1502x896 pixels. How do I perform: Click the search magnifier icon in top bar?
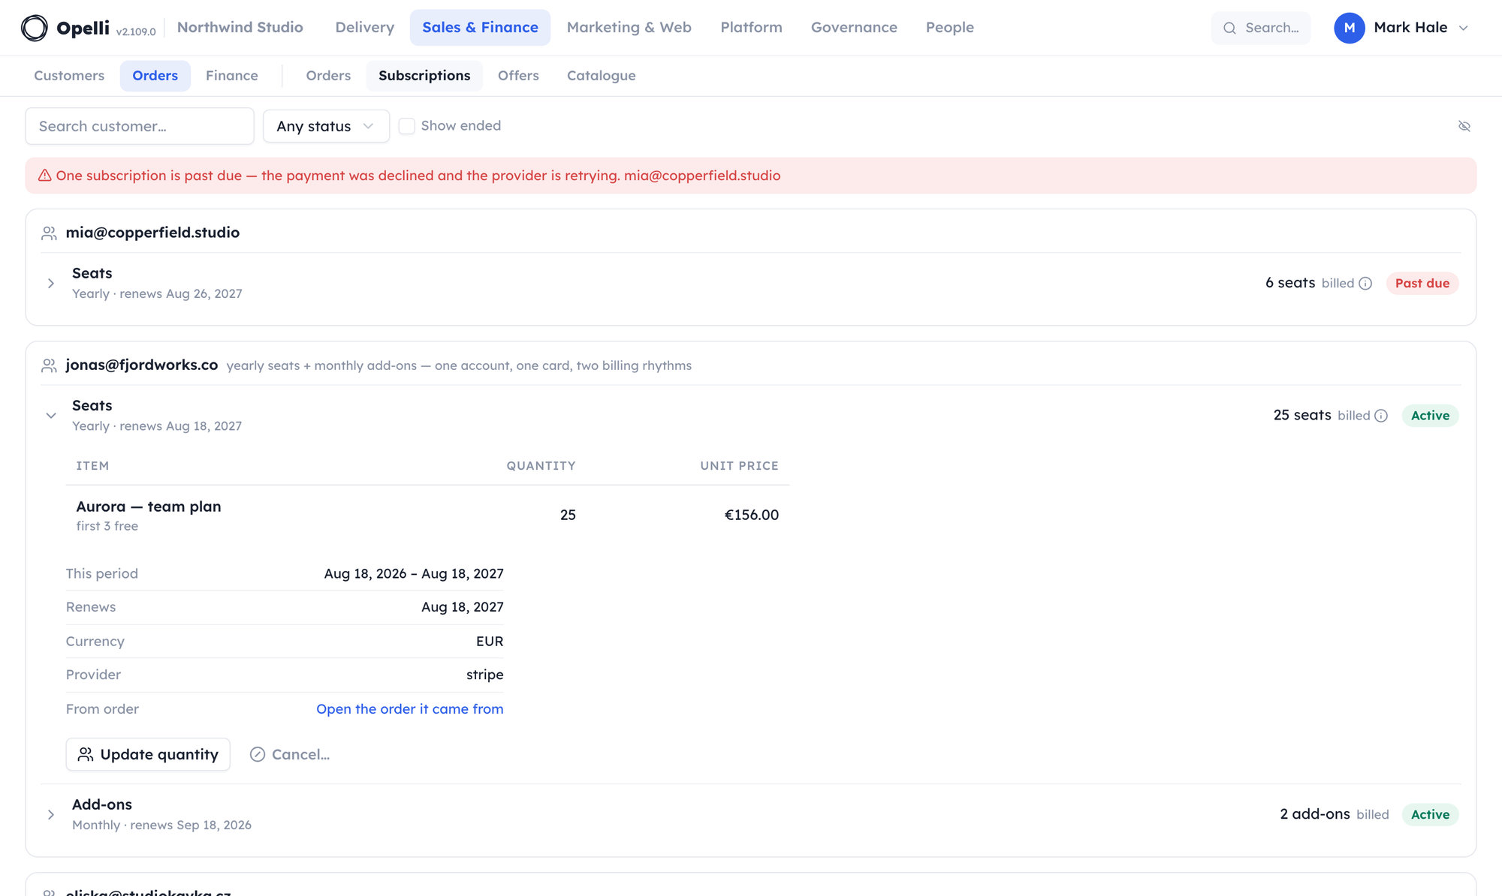(x=1229, y=28)
